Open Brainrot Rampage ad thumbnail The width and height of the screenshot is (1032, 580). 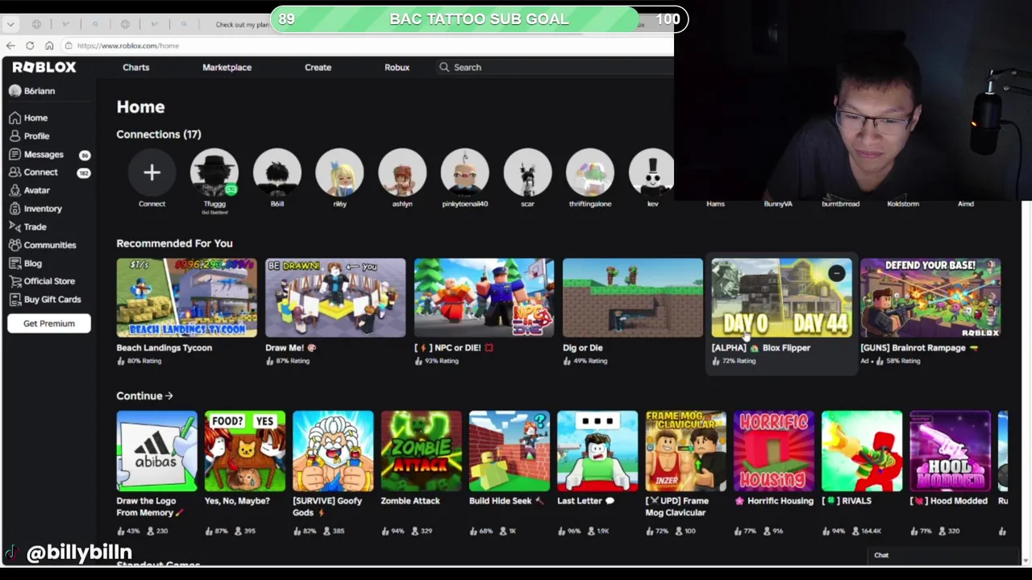coord(930,298)
